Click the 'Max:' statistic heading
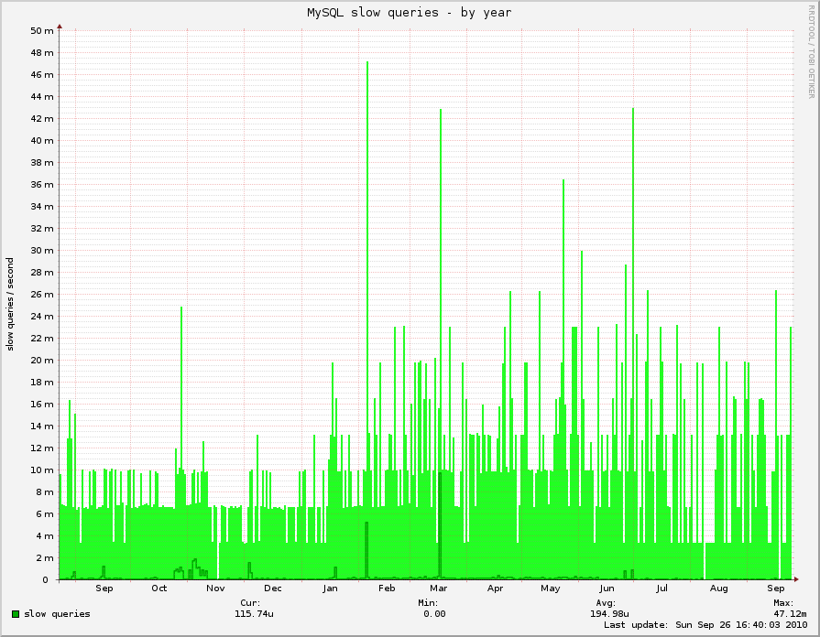The image size is (820, 637). pyautogui.click(x=783, y=603)
